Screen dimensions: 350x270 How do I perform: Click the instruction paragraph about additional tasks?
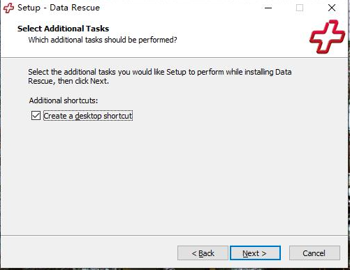(160, 76)
